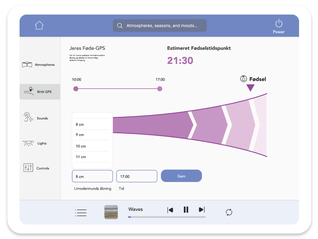Go to the Home screen icon

click(39, 26)
